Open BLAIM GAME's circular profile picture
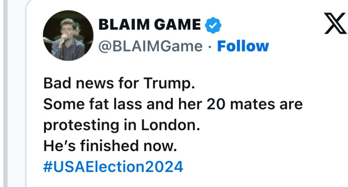The width and height of the screenshot is (348, 187). [68, 36]
